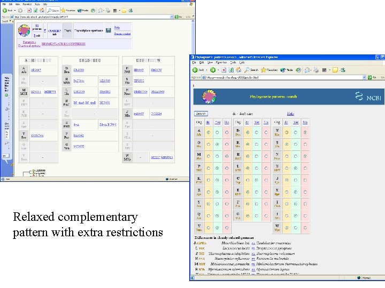This screenshot has width=385, height=288.
Task: Open Mail dropdown arrow in Phylogenetic patterns window
Action: click(311, 70)
